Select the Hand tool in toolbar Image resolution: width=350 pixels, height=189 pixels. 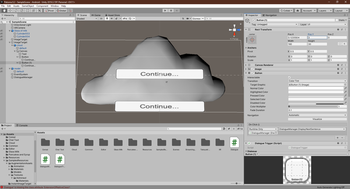pyautogui.click(x=4, y=10)
